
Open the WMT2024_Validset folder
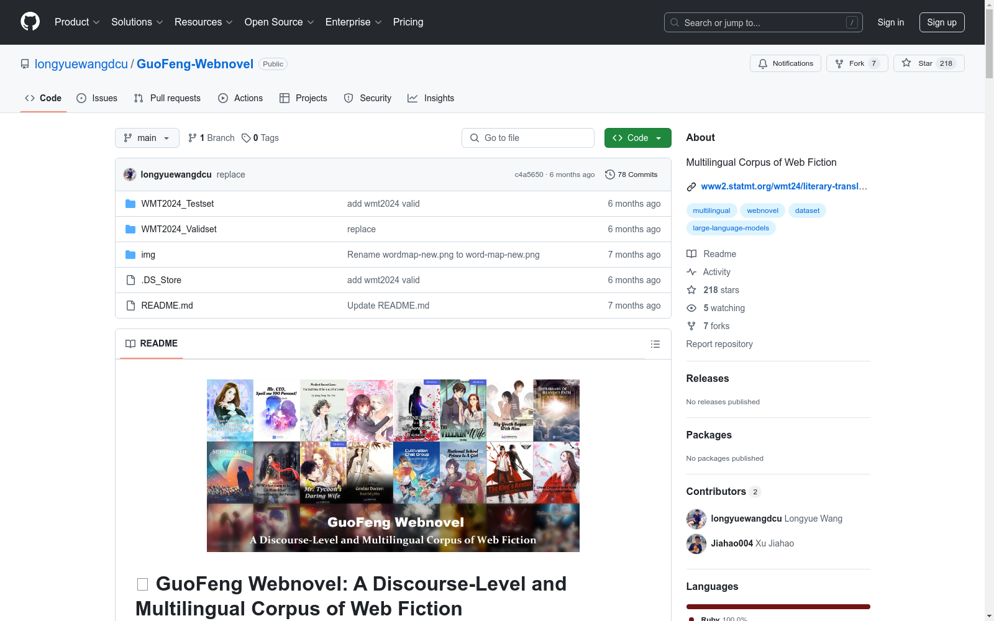point(179,229)
